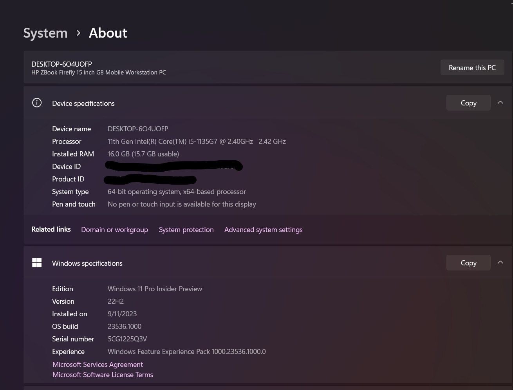Click the Device specifications section title
Image resolution: width=513 pixels, height=390 pixels.
pyautogui.click(x=83, y=103)
